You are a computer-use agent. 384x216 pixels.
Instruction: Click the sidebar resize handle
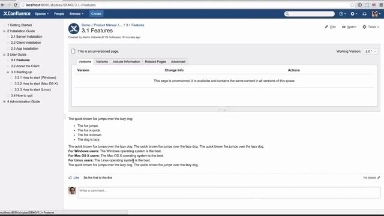point(65,117)
